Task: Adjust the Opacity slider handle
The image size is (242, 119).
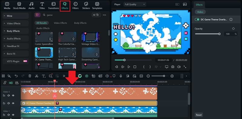Action: [219, 34]
